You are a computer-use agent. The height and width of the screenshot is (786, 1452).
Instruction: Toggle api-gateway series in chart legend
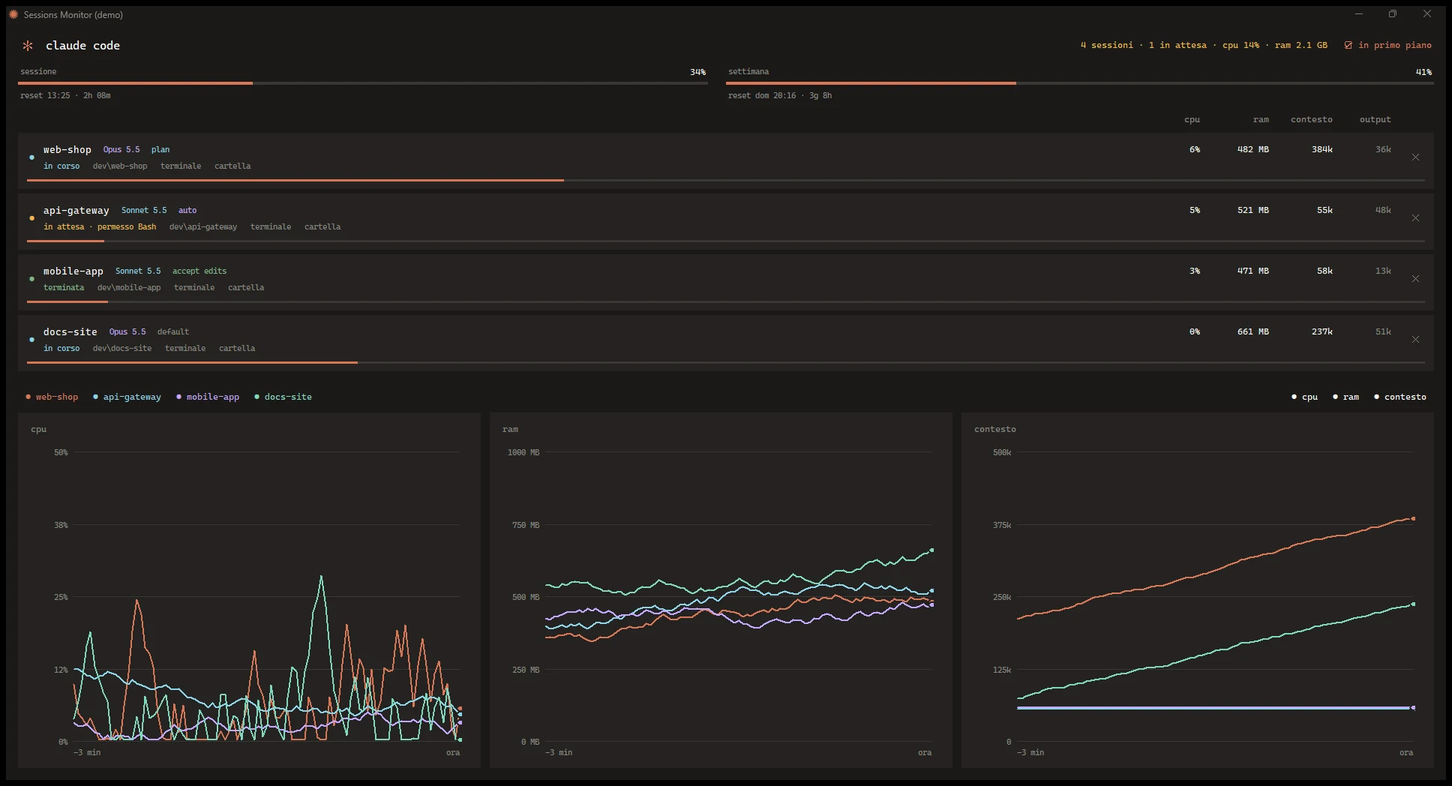click(x=127, y=397)
